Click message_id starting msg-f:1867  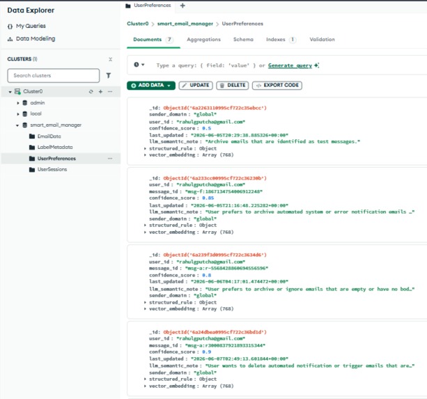[224, 191]
